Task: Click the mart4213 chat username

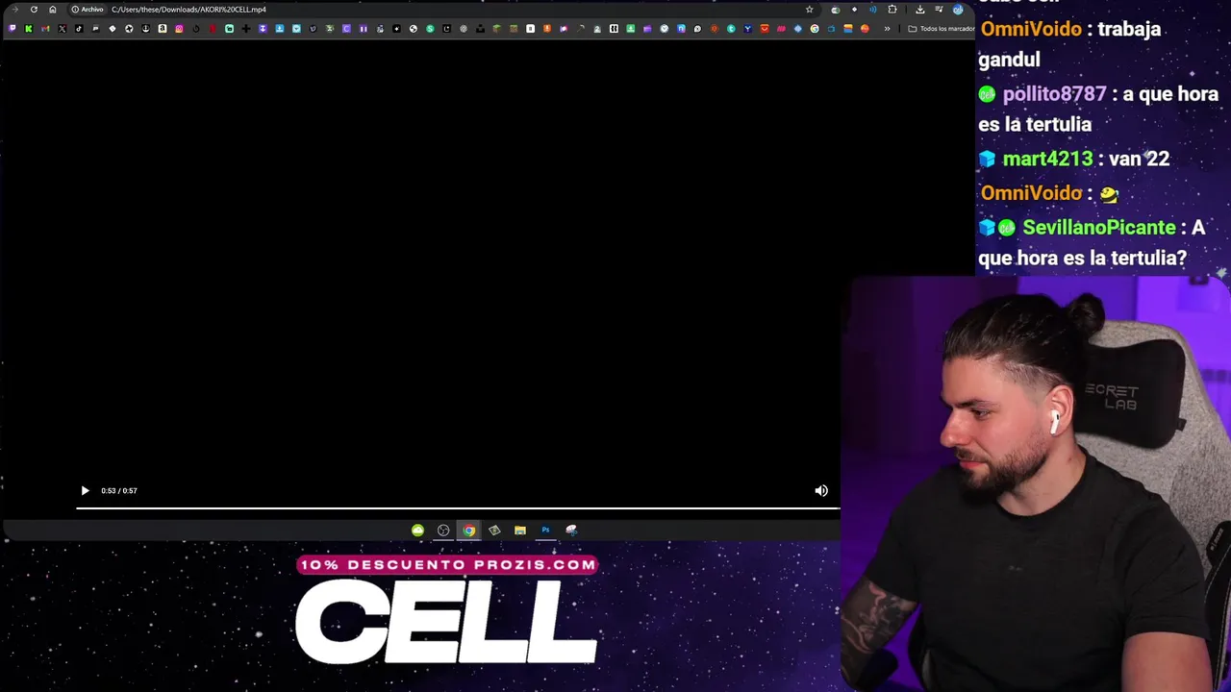Action: (x=1047, y=159)
